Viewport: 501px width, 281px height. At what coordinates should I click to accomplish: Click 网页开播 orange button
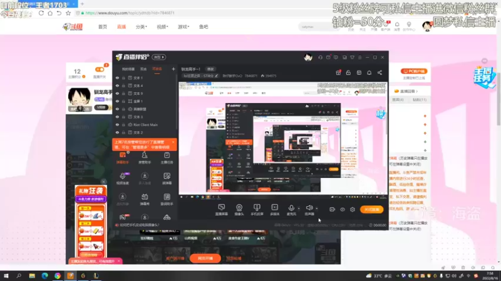click(x=205, y=259)
